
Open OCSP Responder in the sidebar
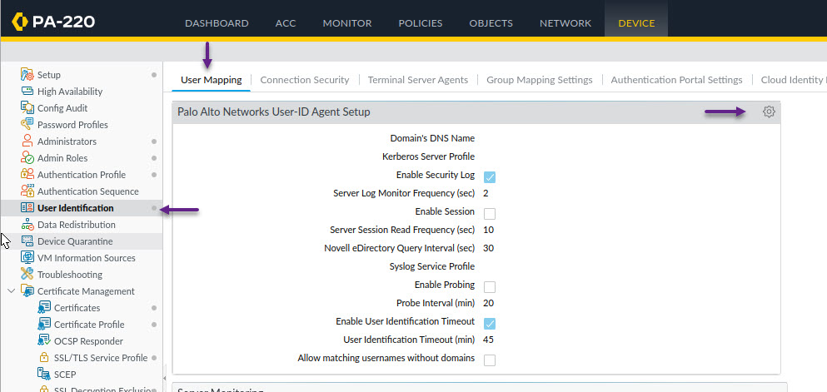[88, 341]
